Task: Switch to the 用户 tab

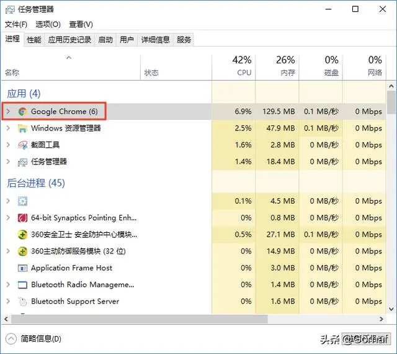Action: [x=127, y=40]
